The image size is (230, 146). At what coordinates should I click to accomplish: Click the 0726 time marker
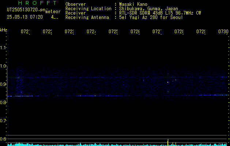point(135,31)
